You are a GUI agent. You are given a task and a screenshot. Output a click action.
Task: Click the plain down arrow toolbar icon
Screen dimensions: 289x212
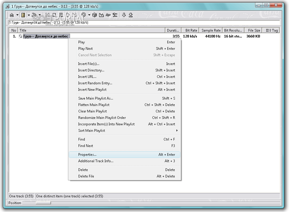tap(124, 15)
